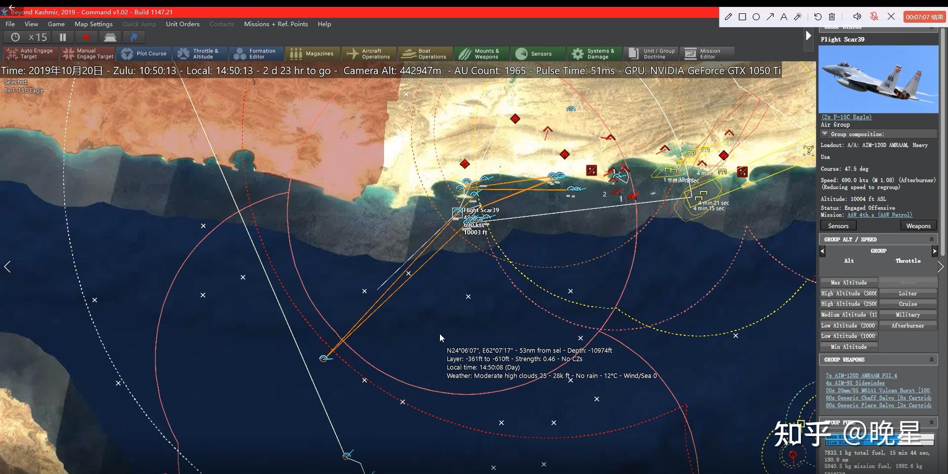
Task: Toggle the muted microphone
Action: (874, 17)
